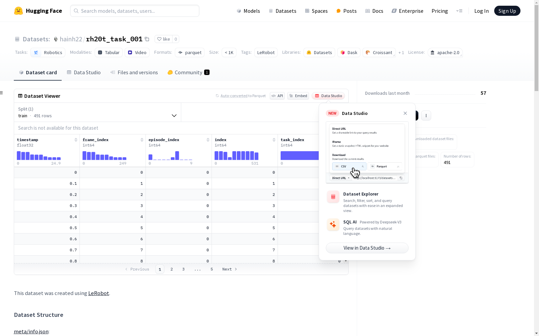Select the Tabular modality tag
Screen dimensions: 539x336
click(108, 52)
